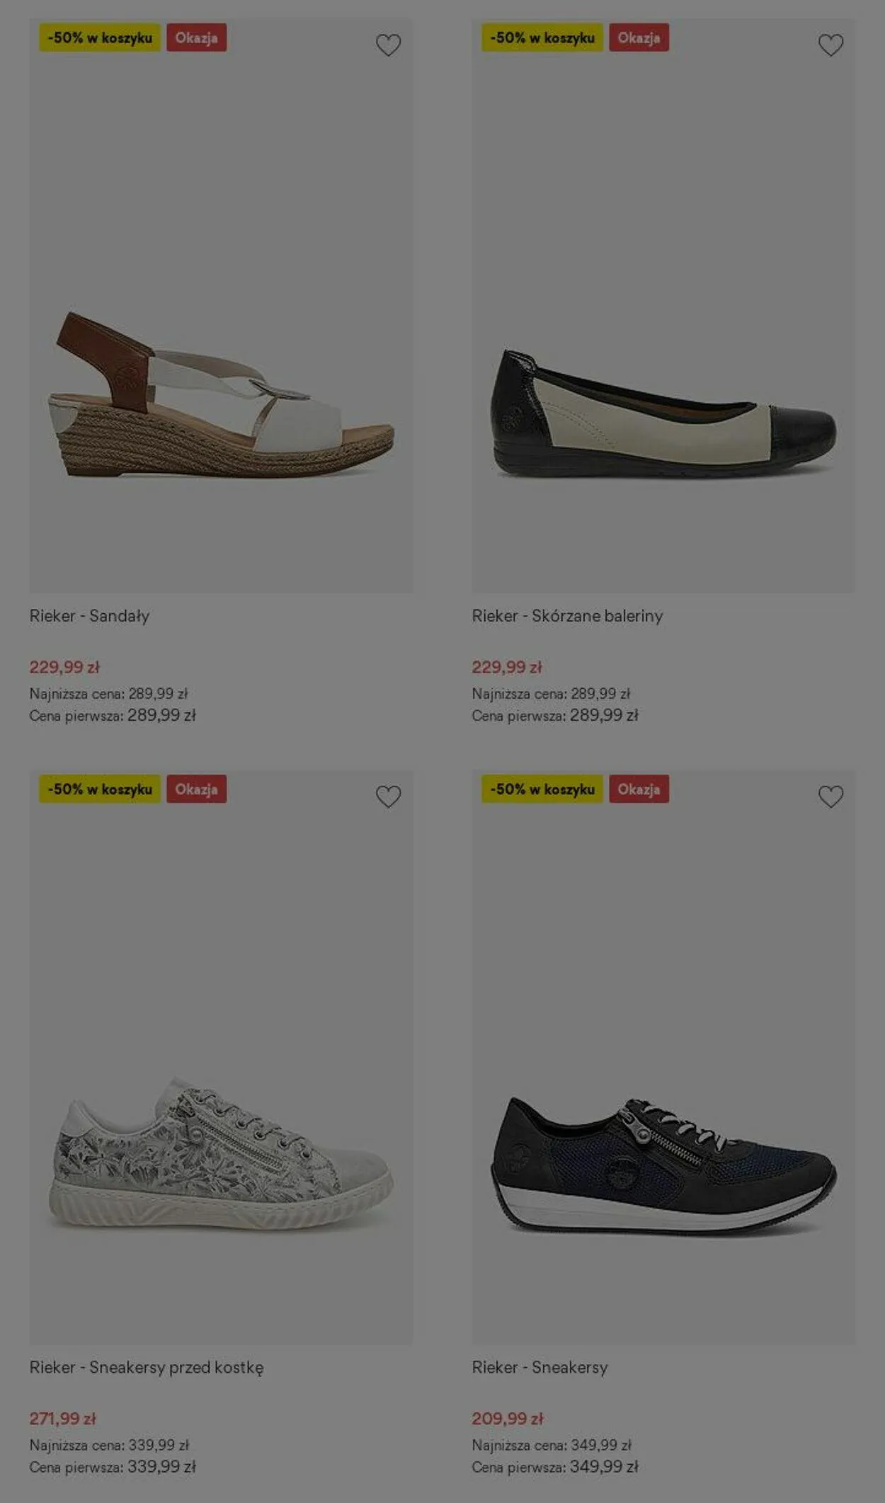
Task: Open the Rieker - Sneakersy title link
Action: click(x=539, y=1367)
